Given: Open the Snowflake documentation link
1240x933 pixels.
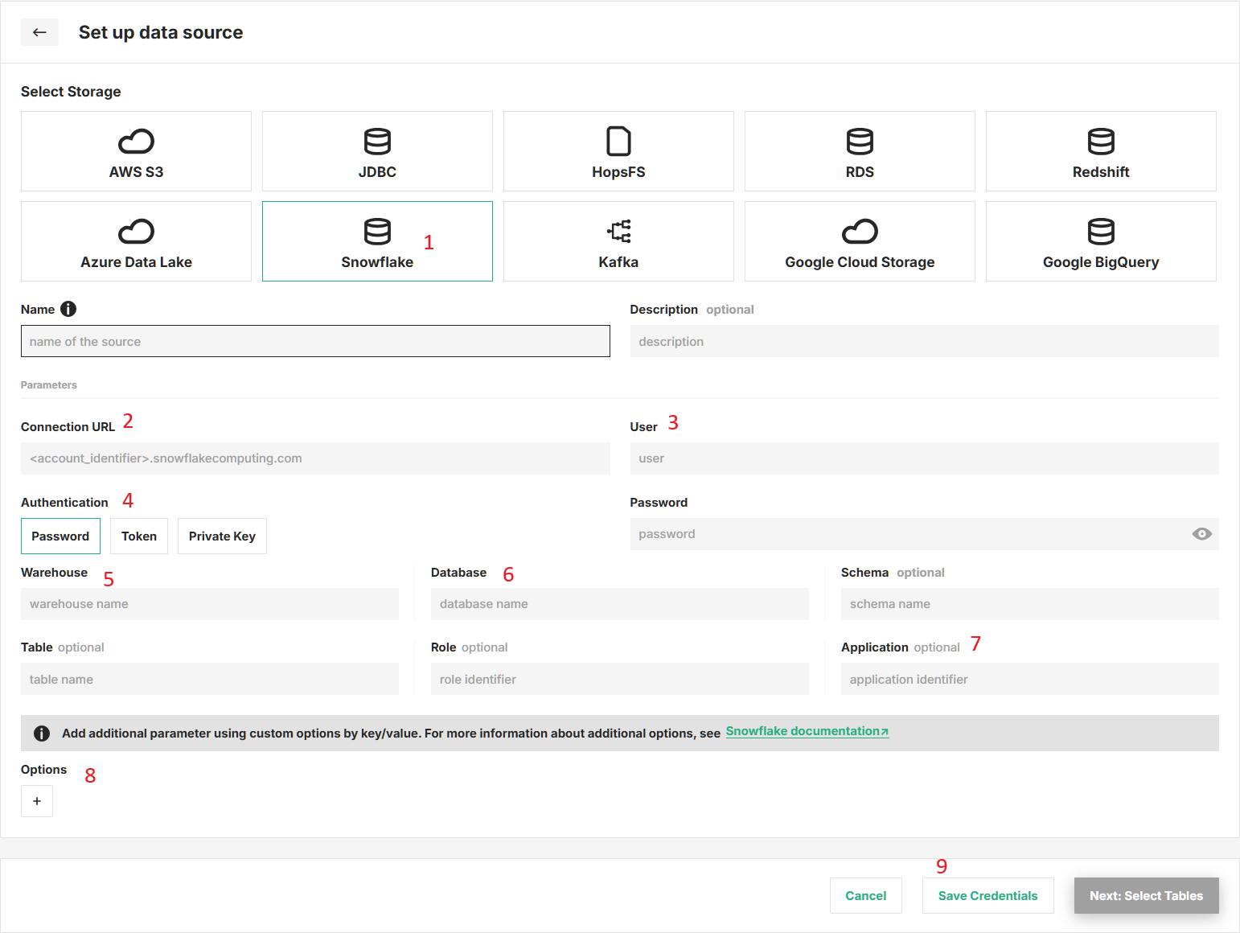Looking at the screenshot, I should coord(807,731).
